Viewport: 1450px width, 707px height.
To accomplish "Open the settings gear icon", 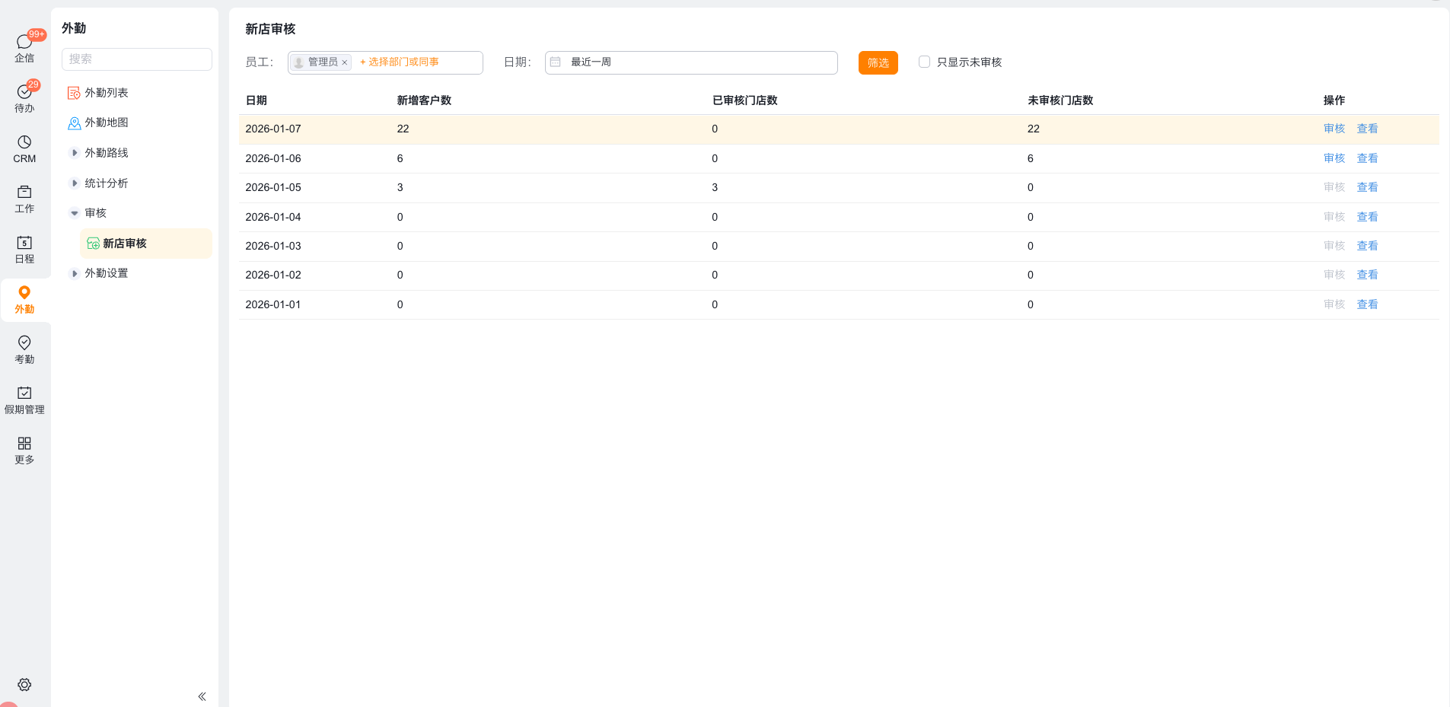I will click(x=24, y=685).
